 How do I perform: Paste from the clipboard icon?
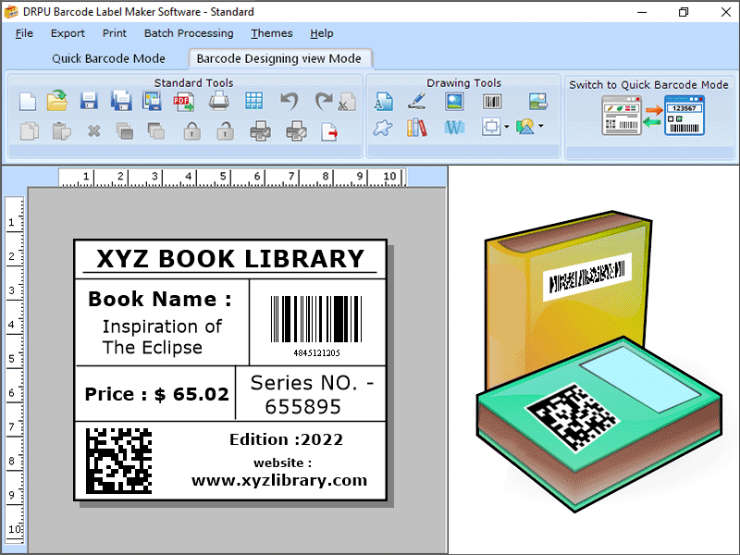tap(61, 130)
